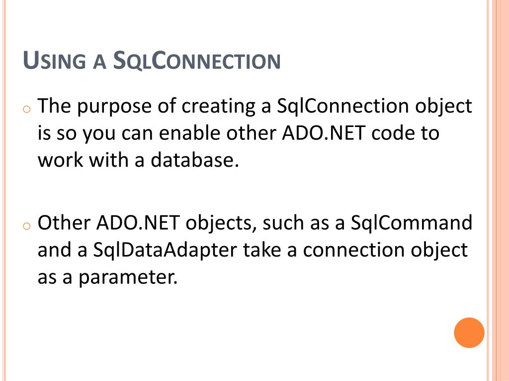The width and height of the screenshot is (509, 381).
Task: Click ADO.NET in the line starting with Other
Action: click(x=138, y=223)
